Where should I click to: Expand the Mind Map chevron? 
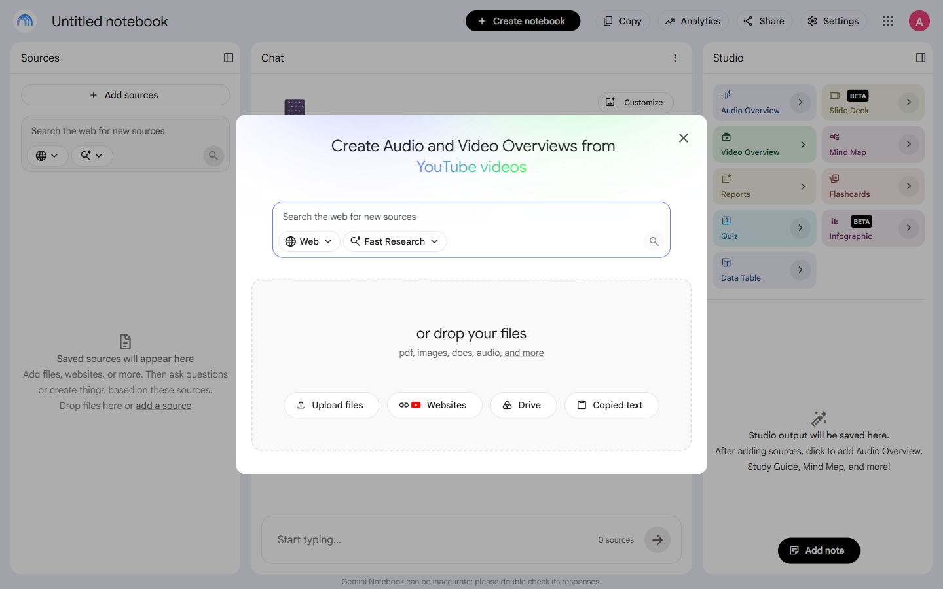click(x=909, y=144)
